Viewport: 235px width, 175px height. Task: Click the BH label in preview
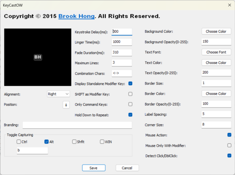point(38,57)
